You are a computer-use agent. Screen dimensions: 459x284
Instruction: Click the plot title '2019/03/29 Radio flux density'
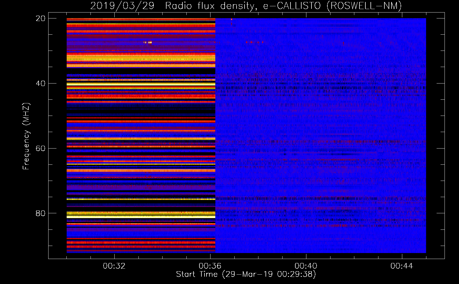(x=172, y=6)
